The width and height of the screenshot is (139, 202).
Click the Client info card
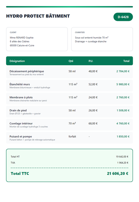tap(37, 39)
